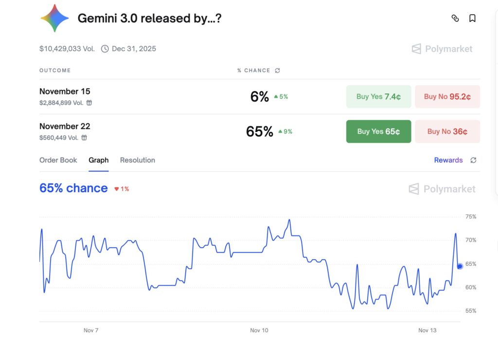Click the Polymarket watermark on the chart
The image size is (498, 339).
point(441,189)
